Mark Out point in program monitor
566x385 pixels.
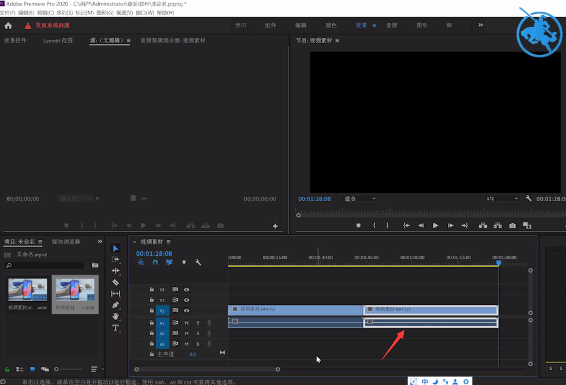tap(387, 226)
